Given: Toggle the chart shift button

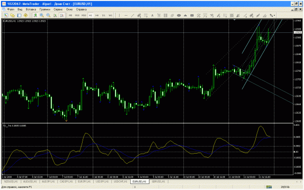Looking at the screenshot, I should point(62,15).
